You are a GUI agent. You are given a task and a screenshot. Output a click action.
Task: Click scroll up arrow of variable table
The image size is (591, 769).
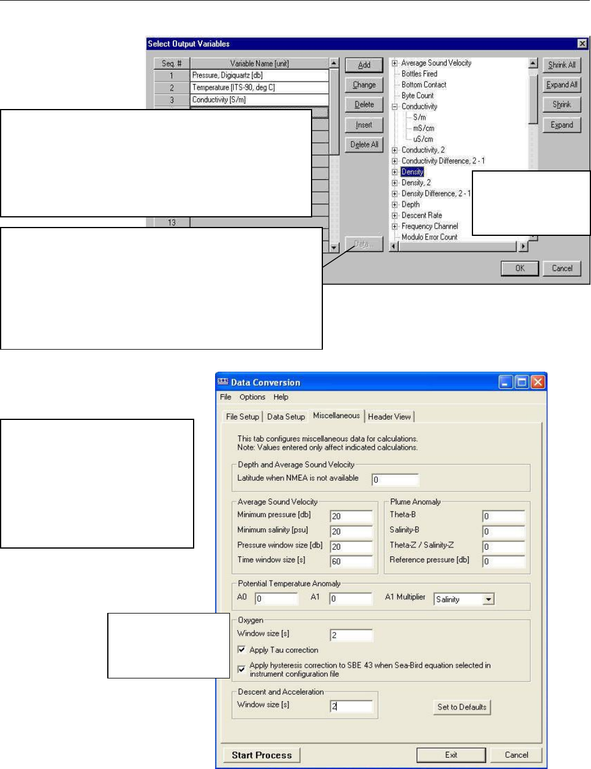pyautogui.click(x=334, y=63)
